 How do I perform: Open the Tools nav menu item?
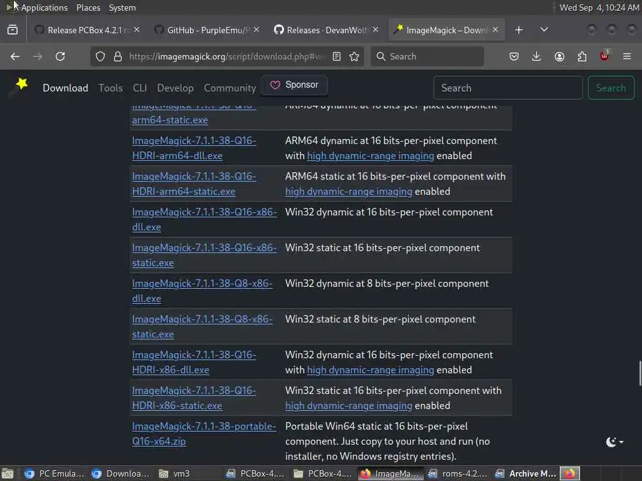click(110, 88)
